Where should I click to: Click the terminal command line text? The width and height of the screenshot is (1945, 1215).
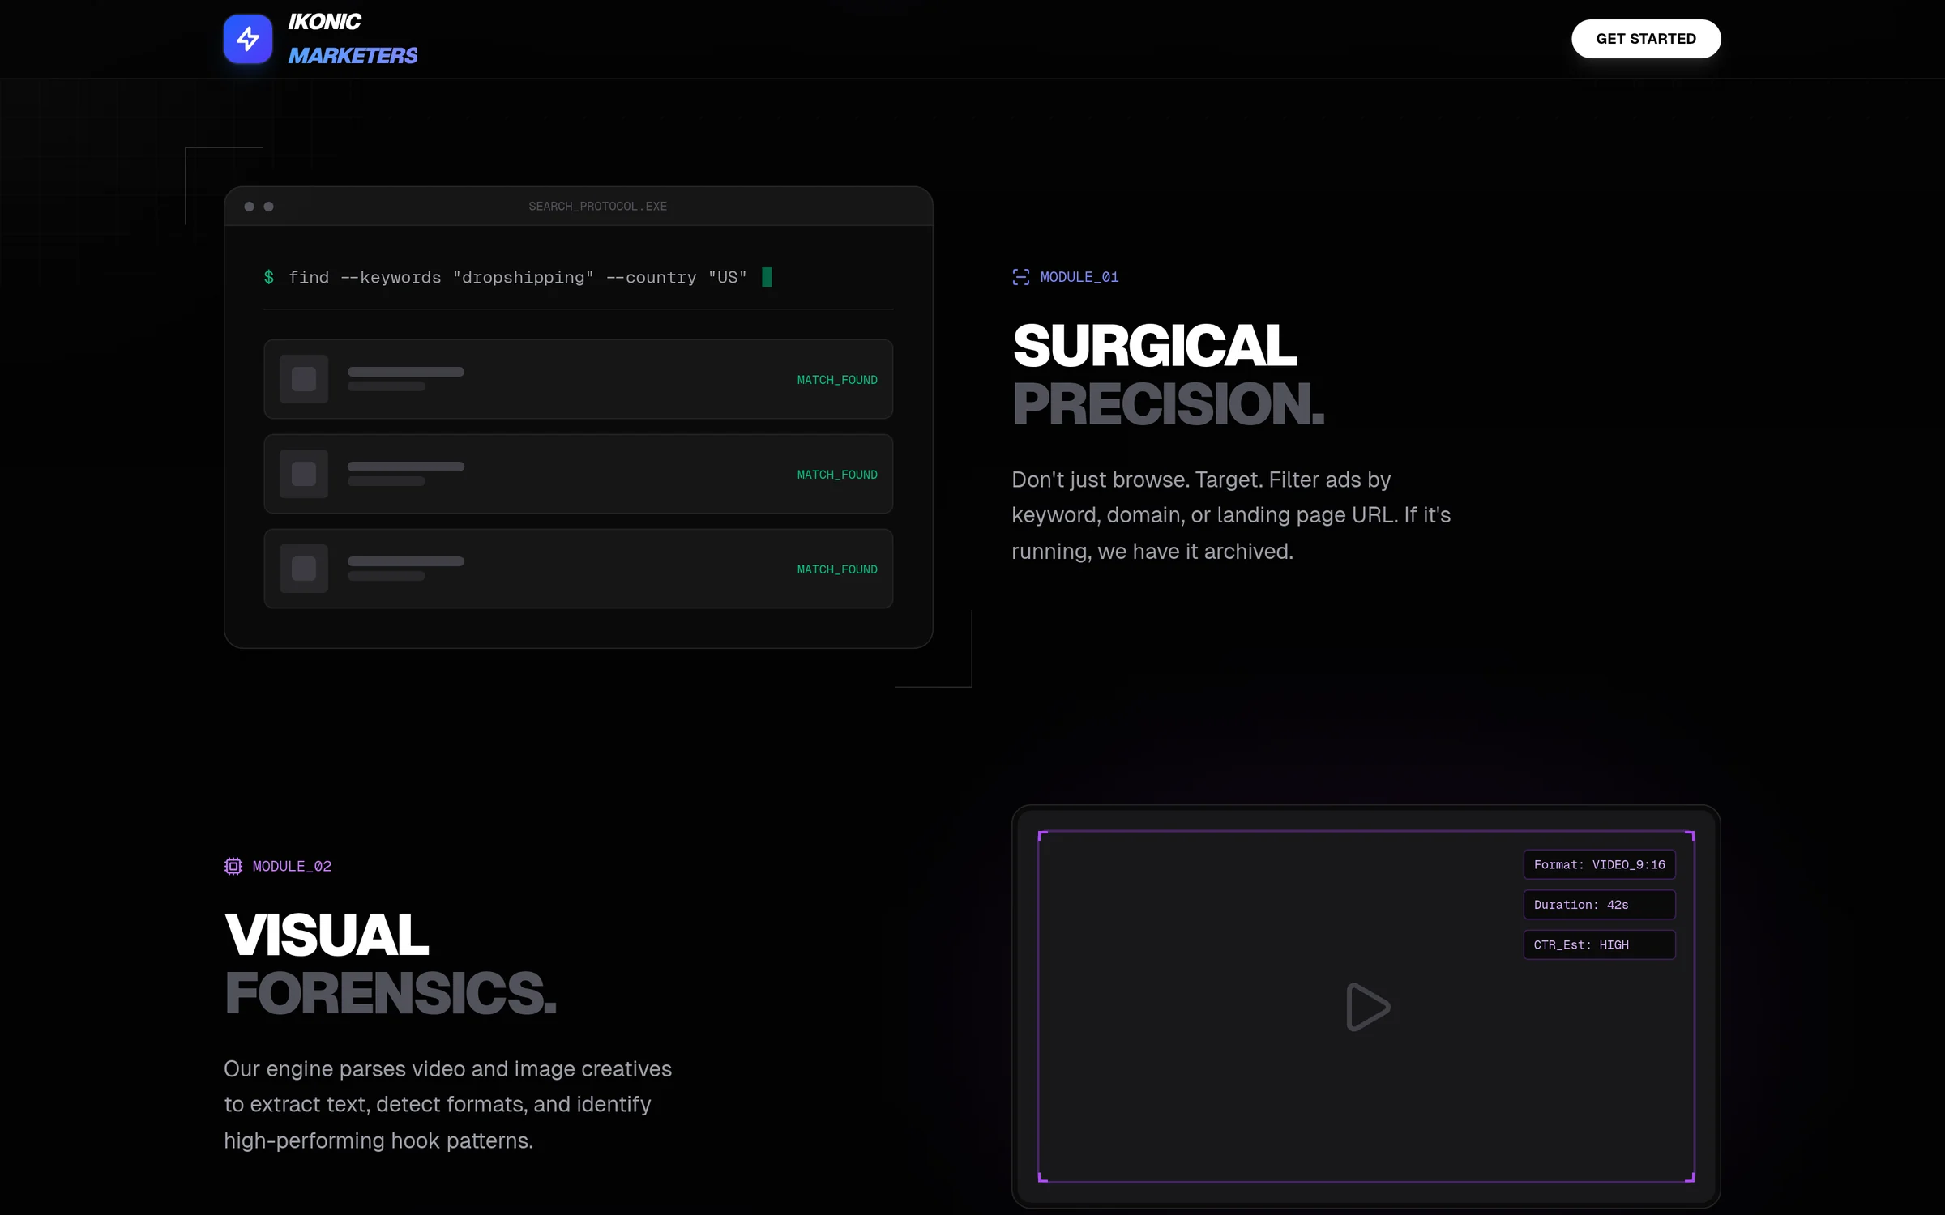click(x=518, y=278)
